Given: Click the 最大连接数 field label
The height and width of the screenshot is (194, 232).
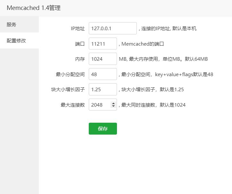Looking at the screenshot, I should click(73, 105).
